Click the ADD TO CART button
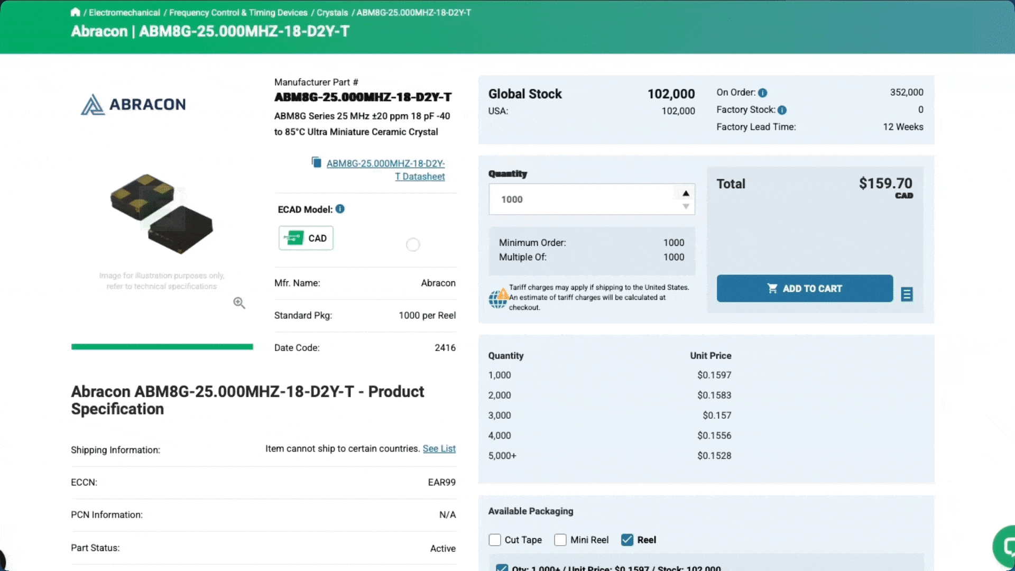Image resolution: width=1015 pixels, height=571 pixels. coord(805,288)
